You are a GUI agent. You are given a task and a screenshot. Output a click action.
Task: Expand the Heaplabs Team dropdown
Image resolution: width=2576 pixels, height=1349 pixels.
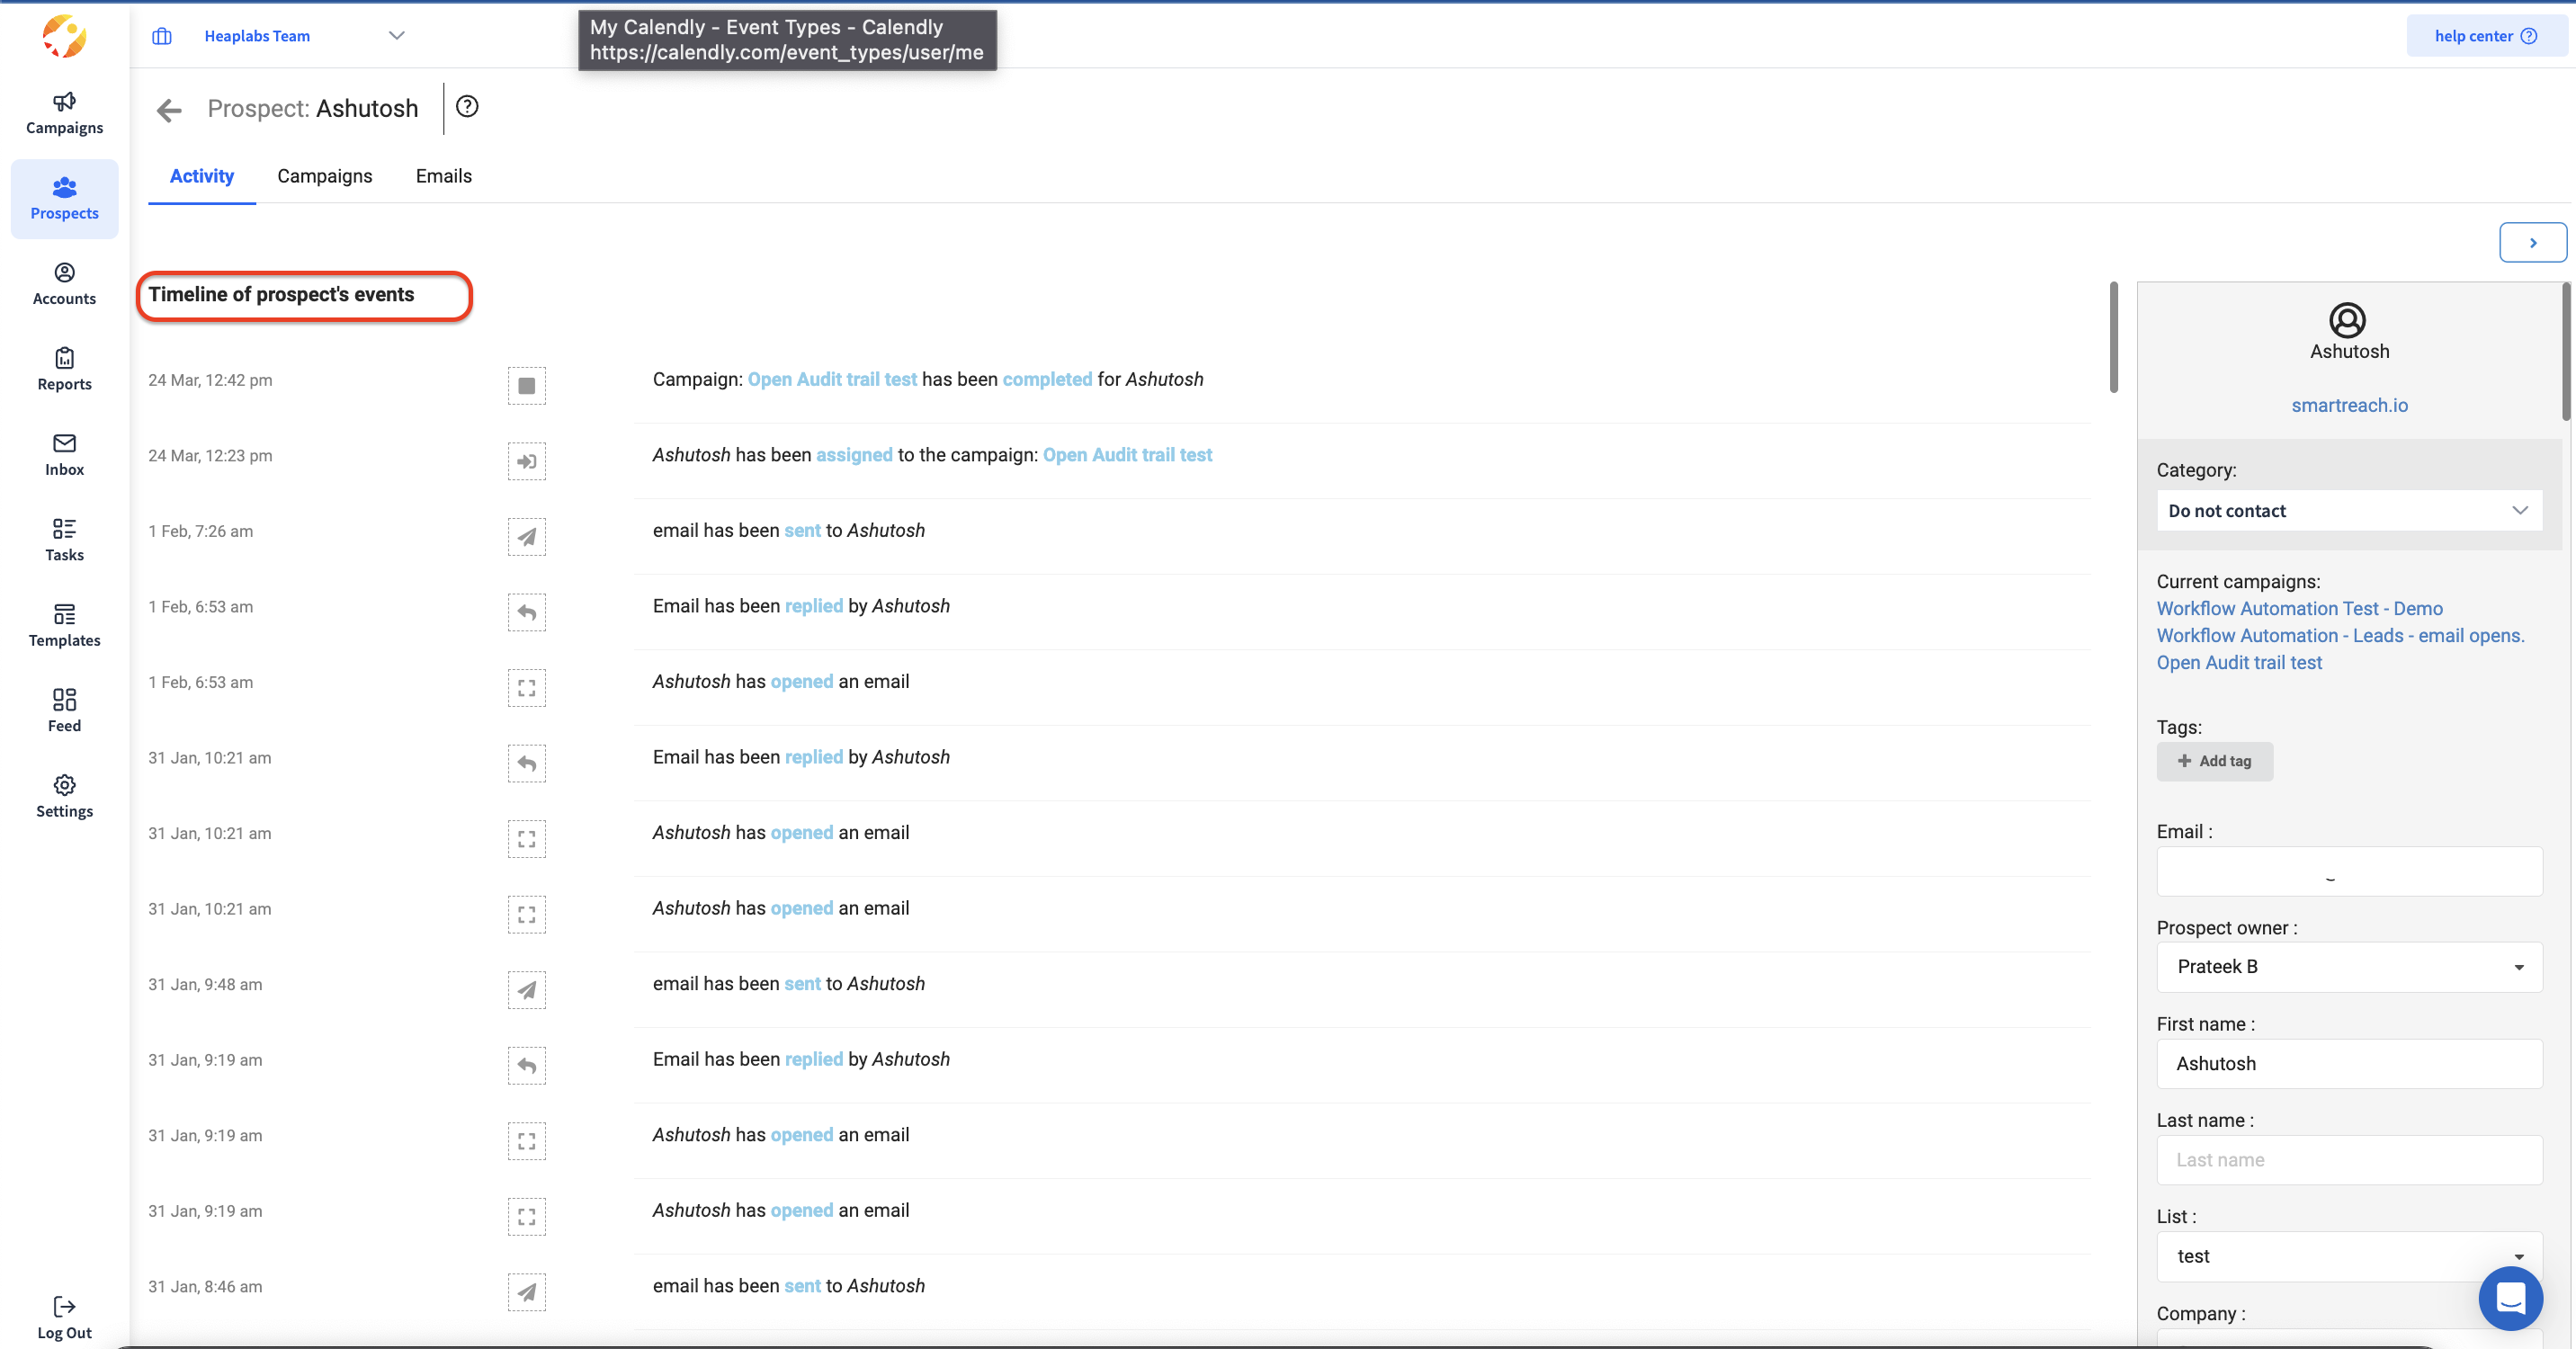[396, 35]
